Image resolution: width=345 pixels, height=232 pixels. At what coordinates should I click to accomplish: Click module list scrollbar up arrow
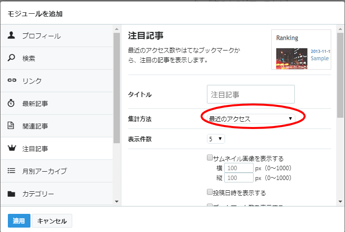pos(116,29)
